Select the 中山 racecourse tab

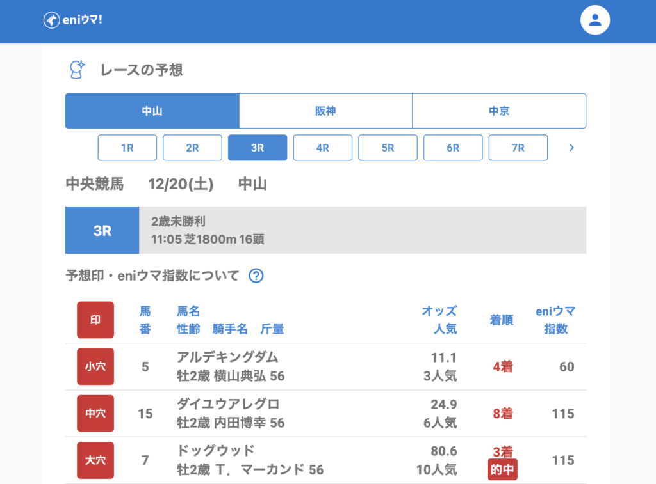(152, 111)
